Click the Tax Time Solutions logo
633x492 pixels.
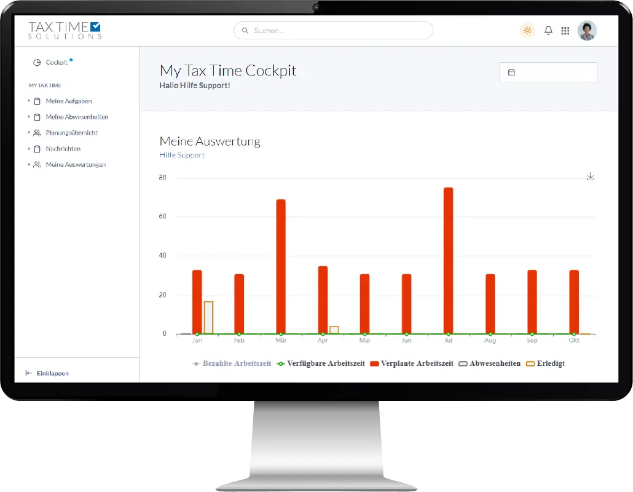coord(65,30)
